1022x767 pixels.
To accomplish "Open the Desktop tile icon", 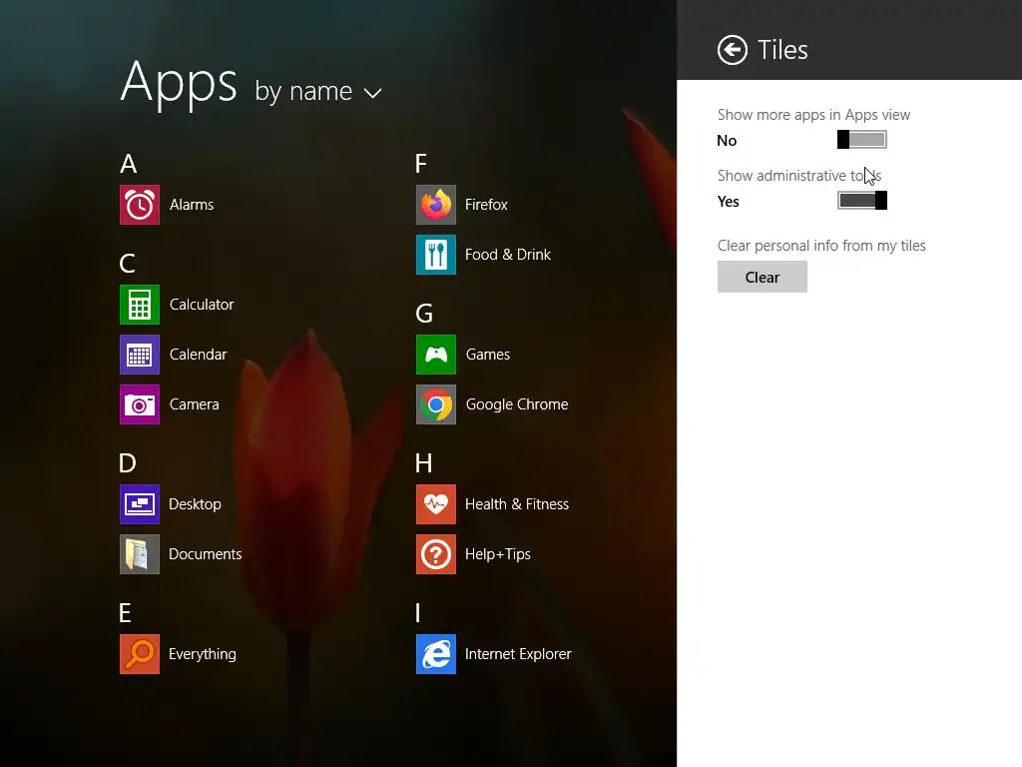I will point(140,504).
